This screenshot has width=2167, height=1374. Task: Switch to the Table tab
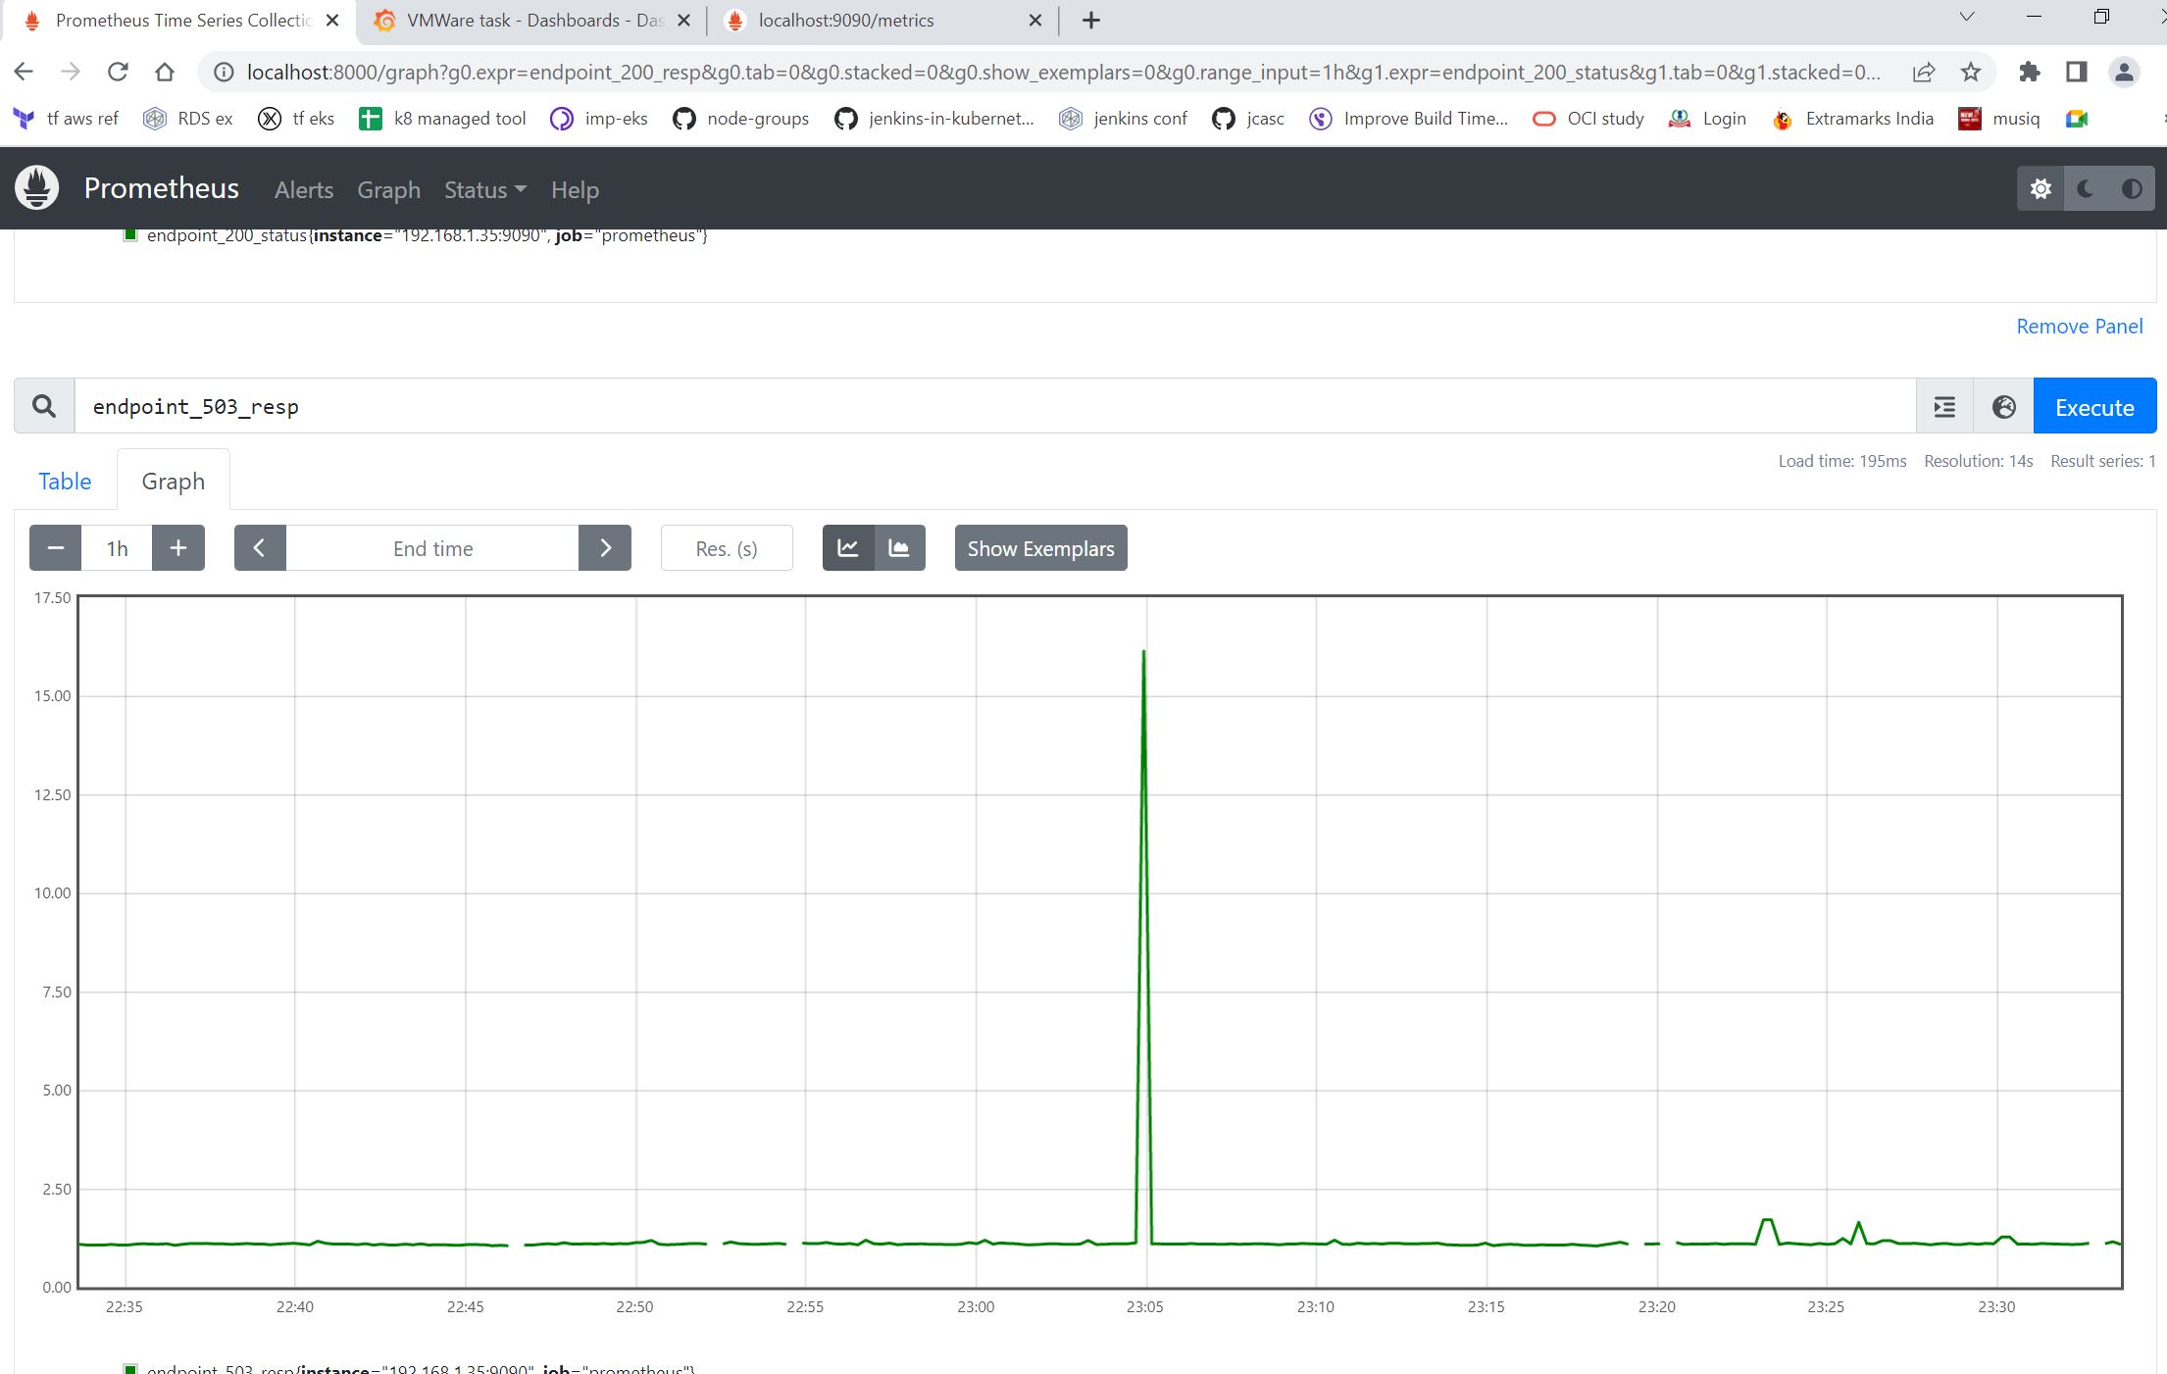[x=65, y=482]
